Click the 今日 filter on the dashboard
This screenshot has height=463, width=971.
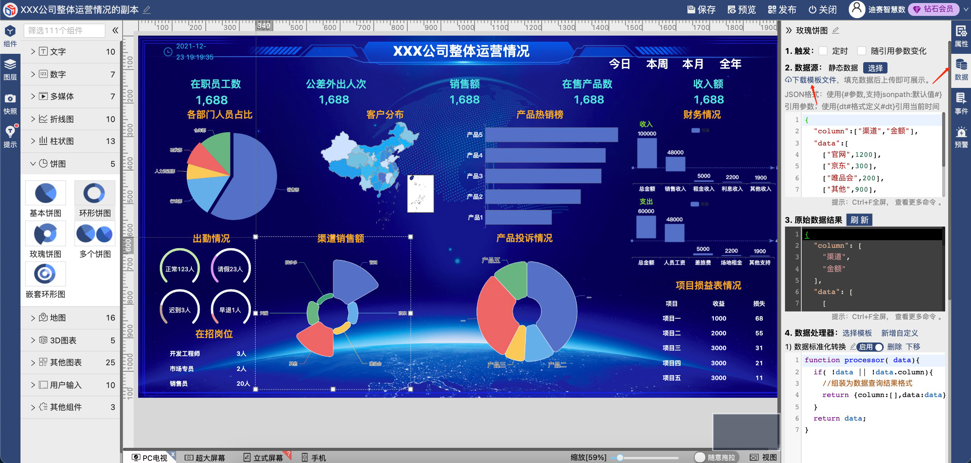[x=619, y=64]
